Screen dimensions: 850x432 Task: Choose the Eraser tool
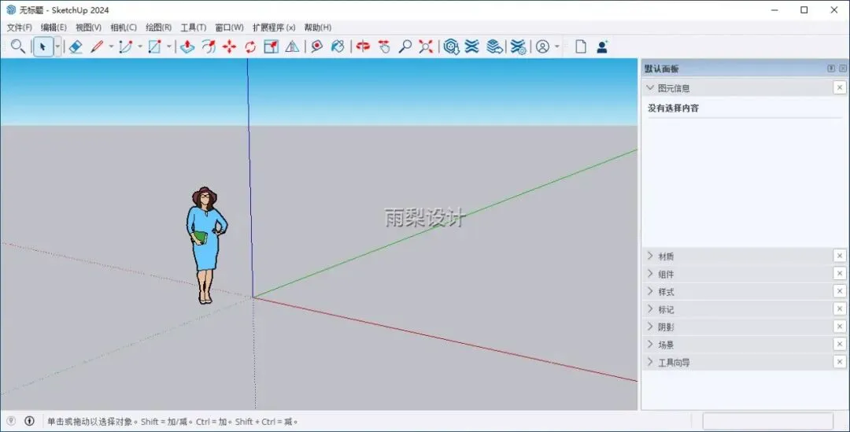(76, 46)
